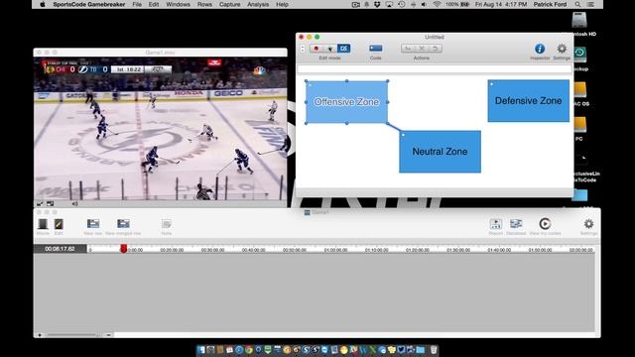Choose the pointer Label mode button
This screenshot has width=635, height=357.
coord(330,49)
